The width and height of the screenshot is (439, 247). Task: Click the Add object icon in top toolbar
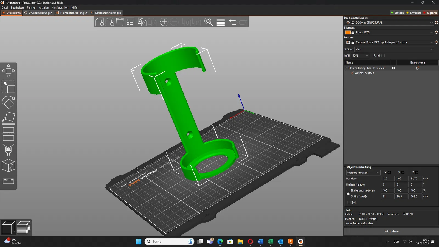pyautogui.click(x=100, y=22)
